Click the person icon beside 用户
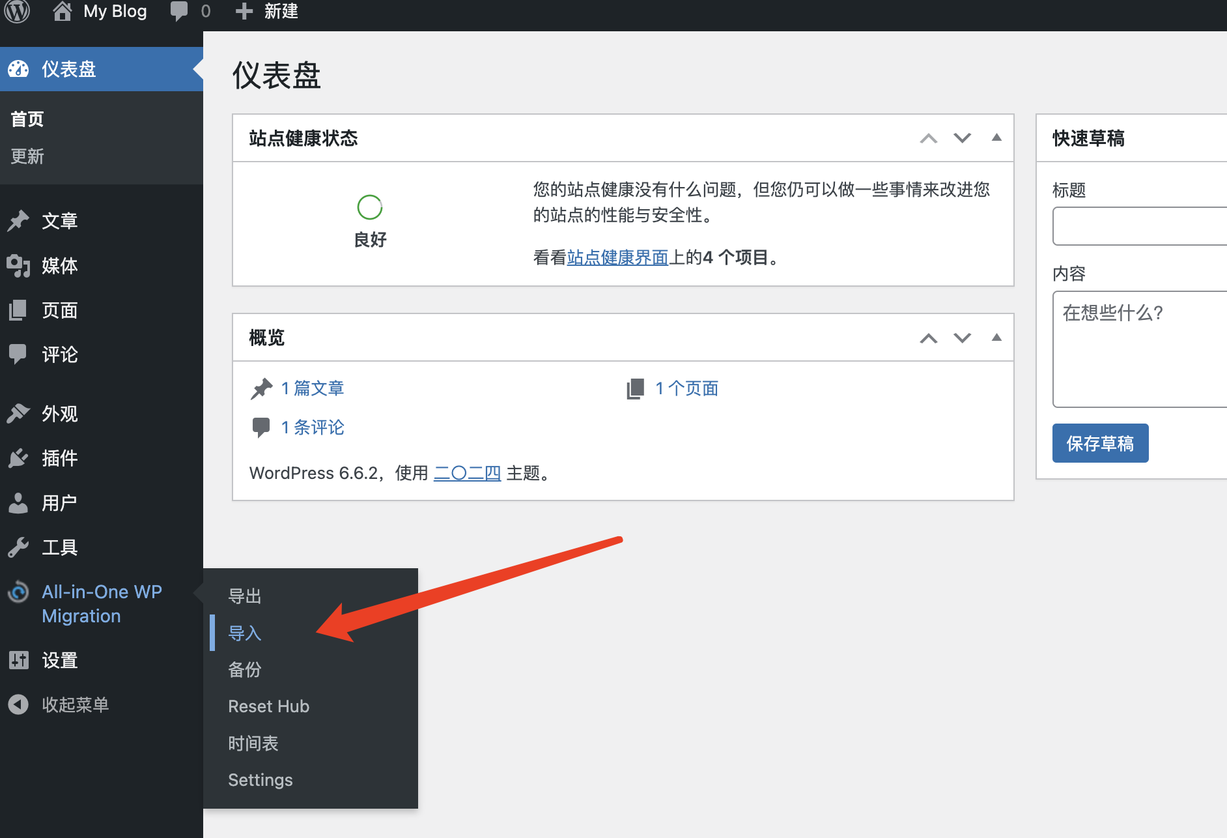 (x=18, y=502)
